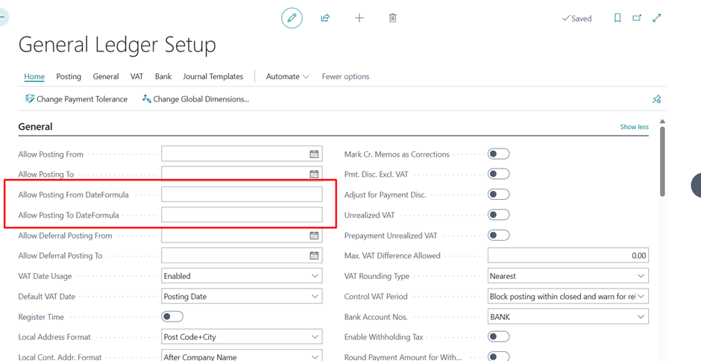701x361 pixels.
Task: Click the Saved status indicator
Action: 576,19
